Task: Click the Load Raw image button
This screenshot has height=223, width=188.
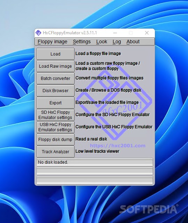Action: pyautogui.click(x=55, y=66)
